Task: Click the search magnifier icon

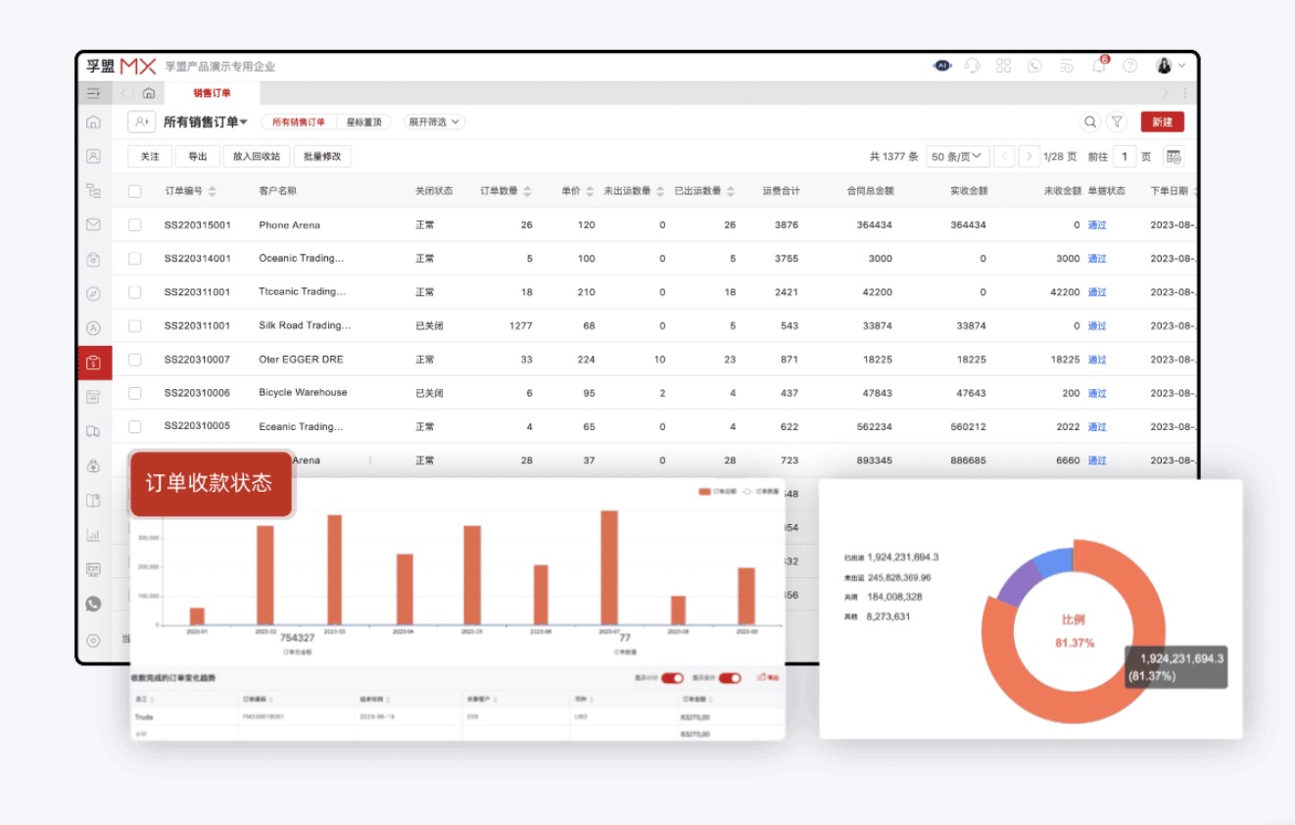Action: [x=1089, y=122]
